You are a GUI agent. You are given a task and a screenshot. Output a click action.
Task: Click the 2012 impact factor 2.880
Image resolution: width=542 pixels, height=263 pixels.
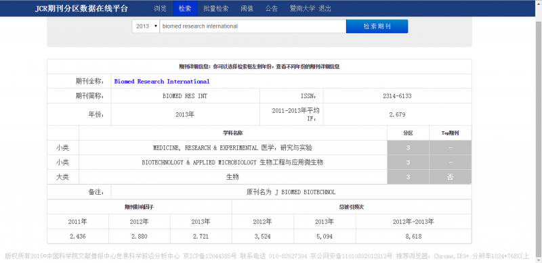click(x=140, y=237)
